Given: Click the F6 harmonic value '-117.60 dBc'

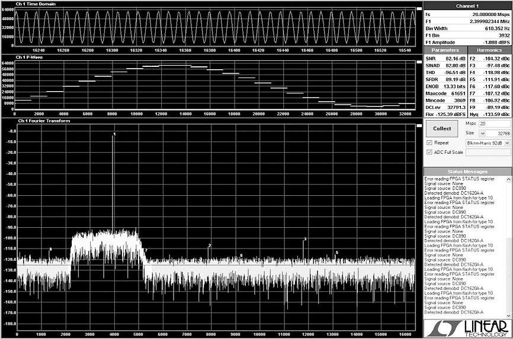Looking at the screenshot, I should [496, 86].
